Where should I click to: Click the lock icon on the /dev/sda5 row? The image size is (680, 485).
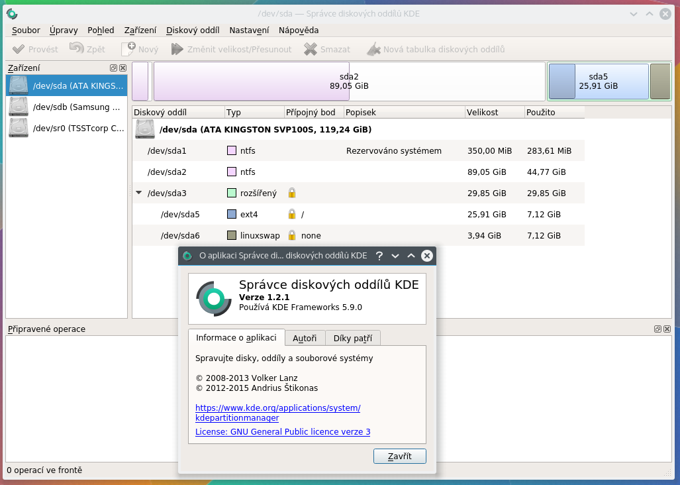(292, 214)
